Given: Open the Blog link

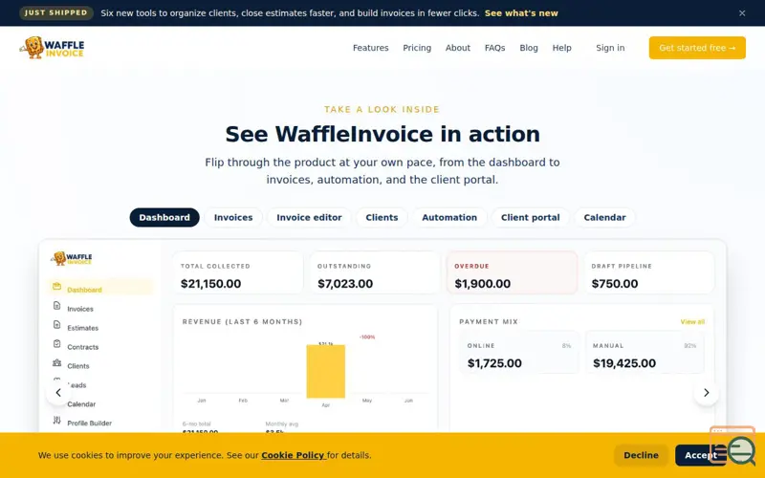Looking at the screenshot, I should pyautogui.click(x=529, y=48).
